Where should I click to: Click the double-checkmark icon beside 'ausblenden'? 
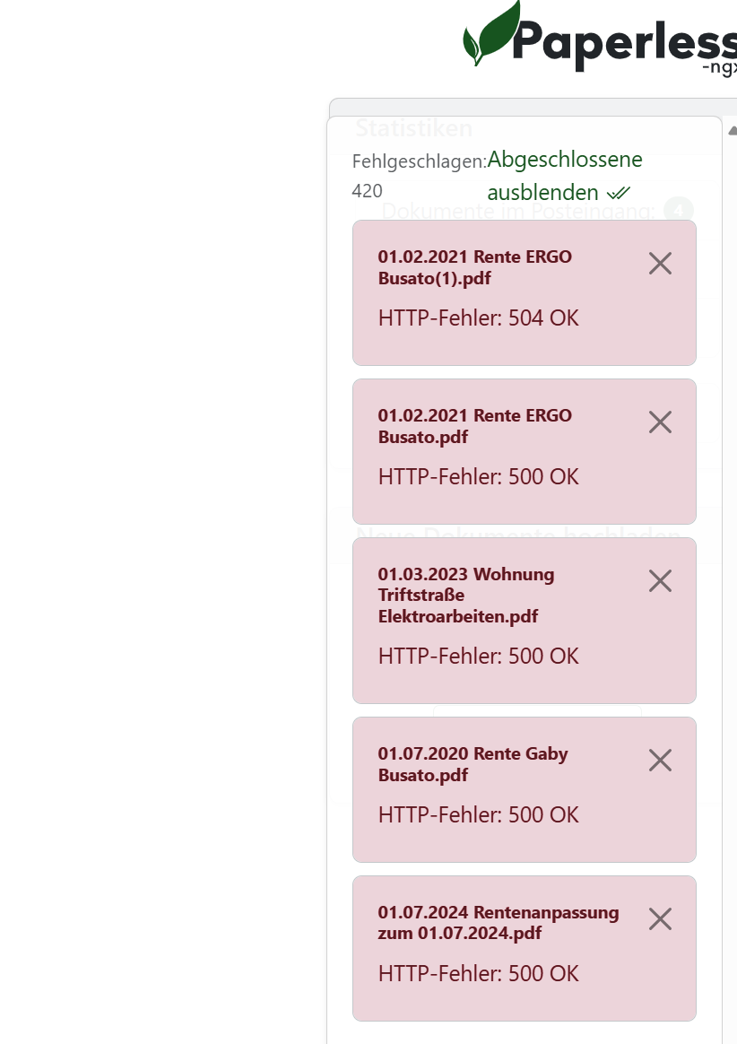click(619, 193)
